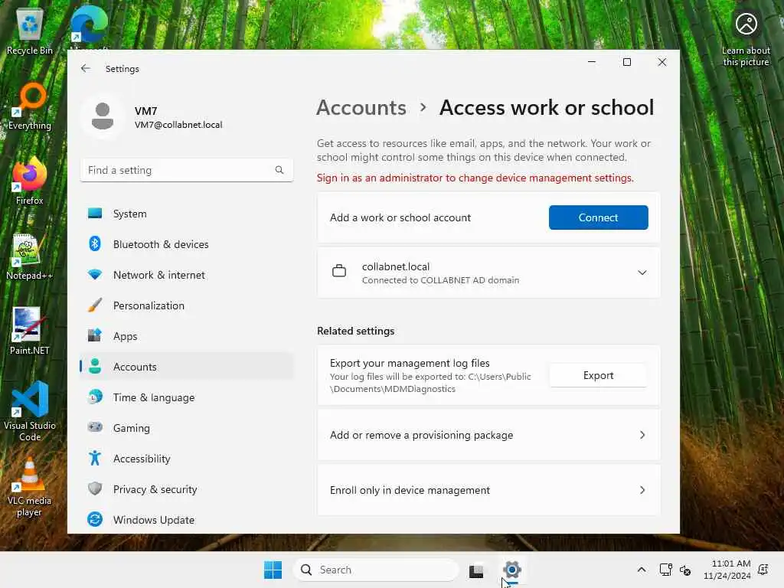
Task: Select the Firefox desktop shortcut
Action: [30, 181]
